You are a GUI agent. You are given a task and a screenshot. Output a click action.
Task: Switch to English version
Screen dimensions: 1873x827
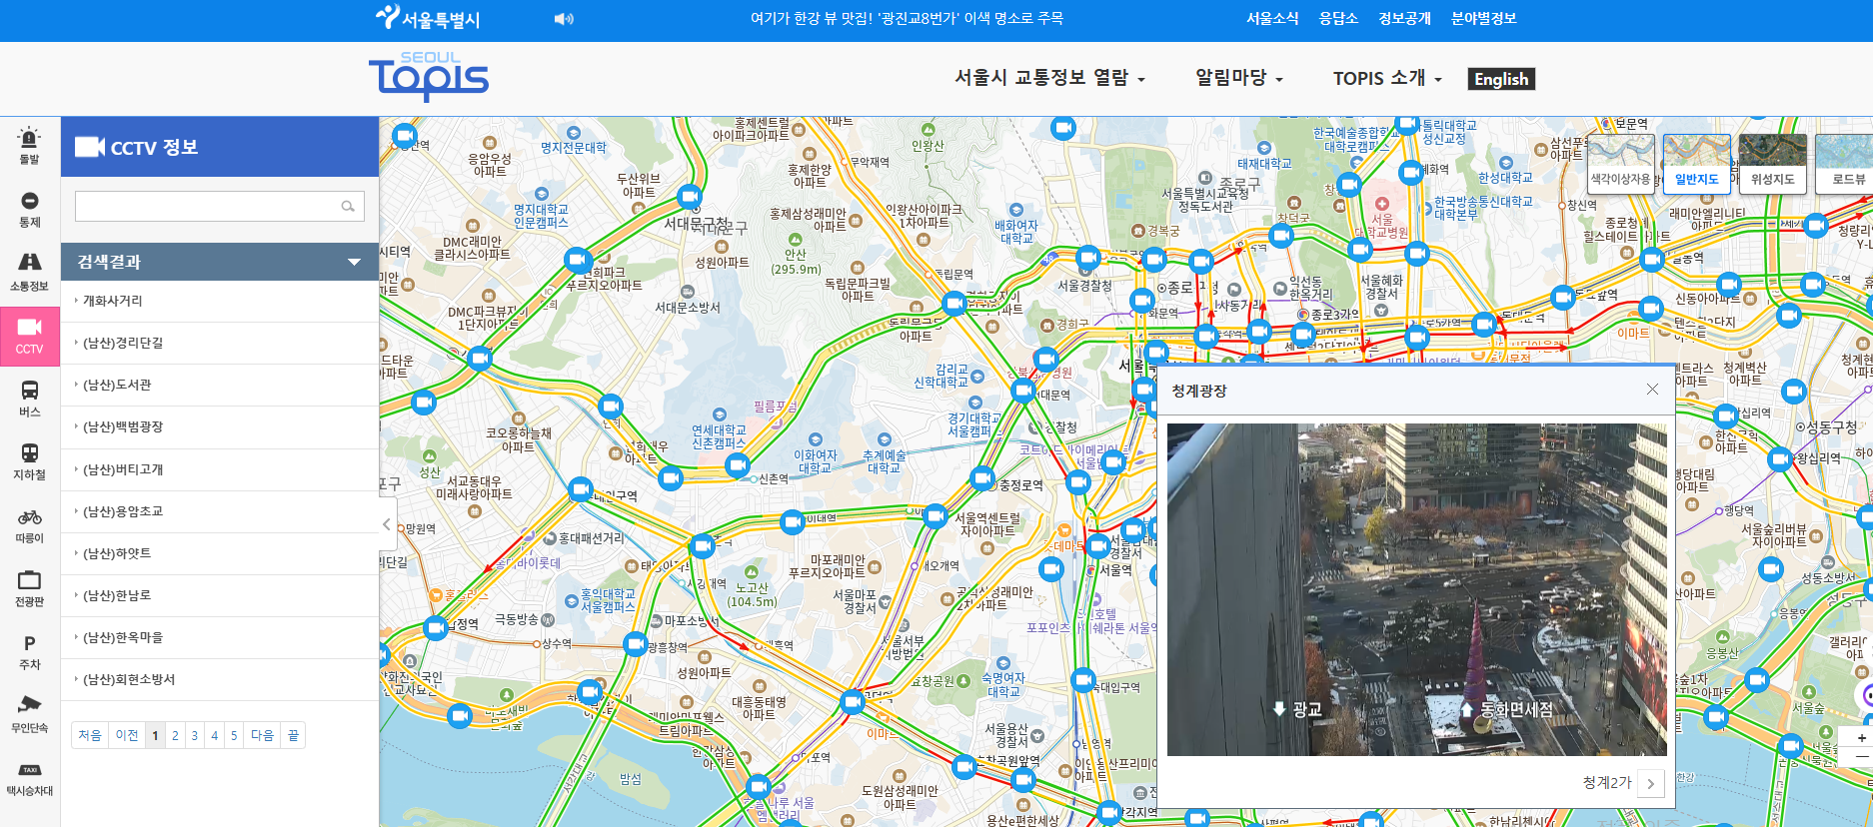pos(1501,79)
